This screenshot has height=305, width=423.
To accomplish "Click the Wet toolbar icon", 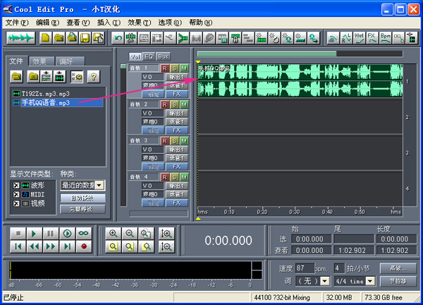I will click(359, 38).
